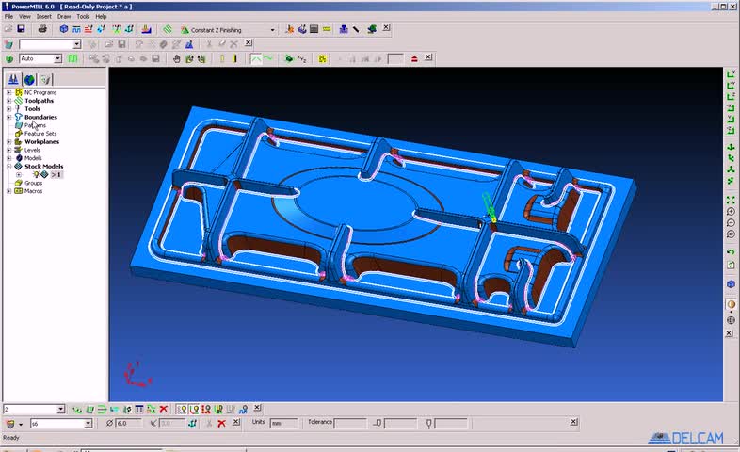Click the Zoom In magnifier icon in right toolbar

pos(731,211)
